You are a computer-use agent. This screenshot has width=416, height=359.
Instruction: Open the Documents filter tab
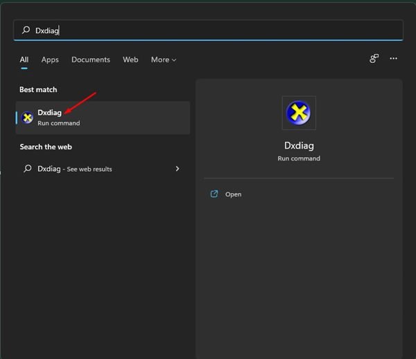point(91,59)
